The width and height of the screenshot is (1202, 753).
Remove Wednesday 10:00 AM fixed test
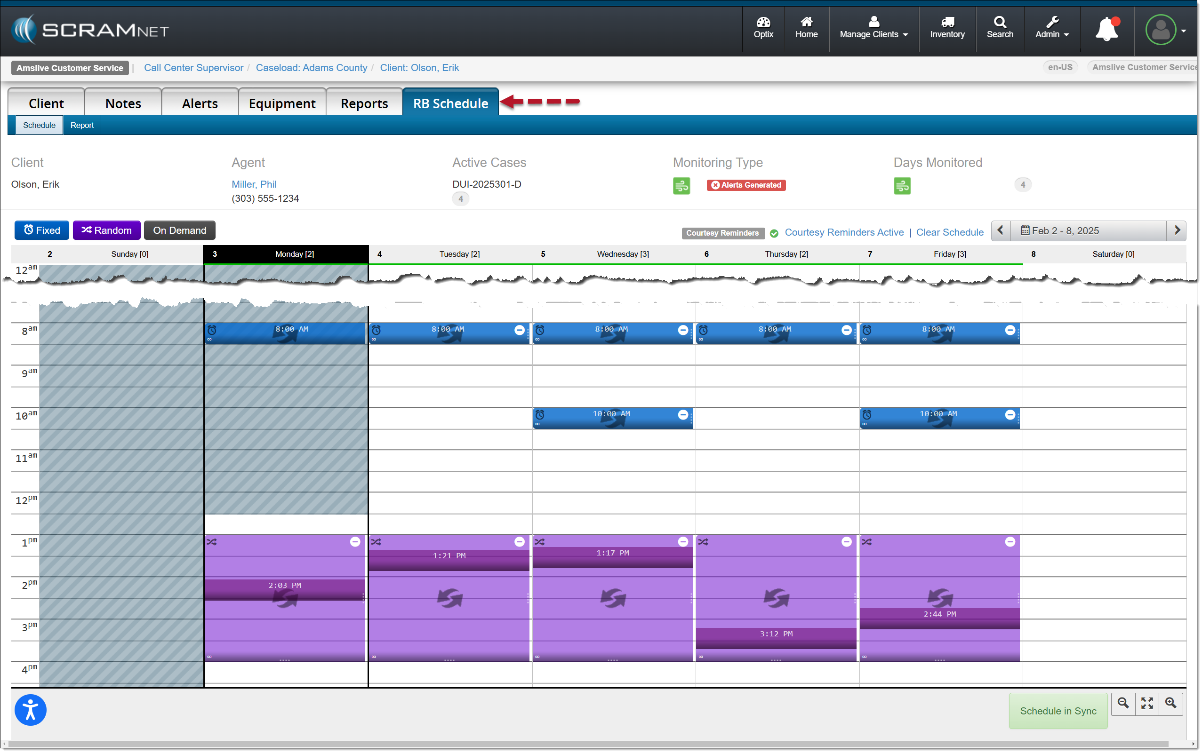(x=683, y=415)
